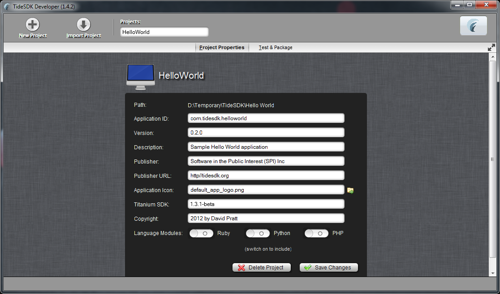The width and height of the screenshot is (500, 294).
Task: Minimize the TideSDK Developer window
Action: [x=457, y=4]
